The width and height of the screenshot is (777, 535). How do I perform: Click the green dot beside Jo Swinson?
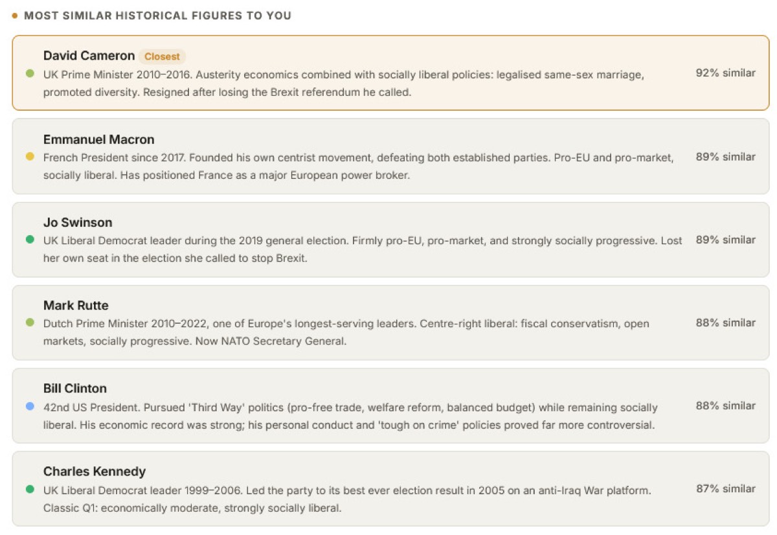pos(30,240)
